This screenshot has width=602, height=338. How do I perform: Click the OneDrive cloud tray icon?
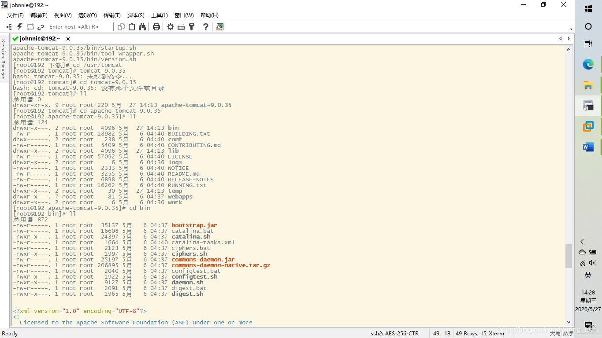pyautogui.click(x=582, y=252)
